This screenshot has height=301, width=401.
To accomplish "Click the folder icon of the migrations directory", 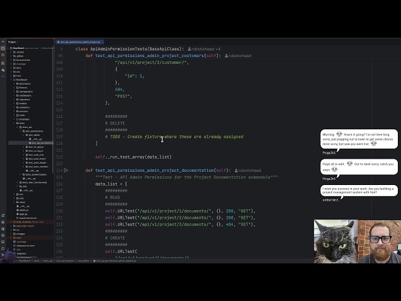I will [18, 100].
